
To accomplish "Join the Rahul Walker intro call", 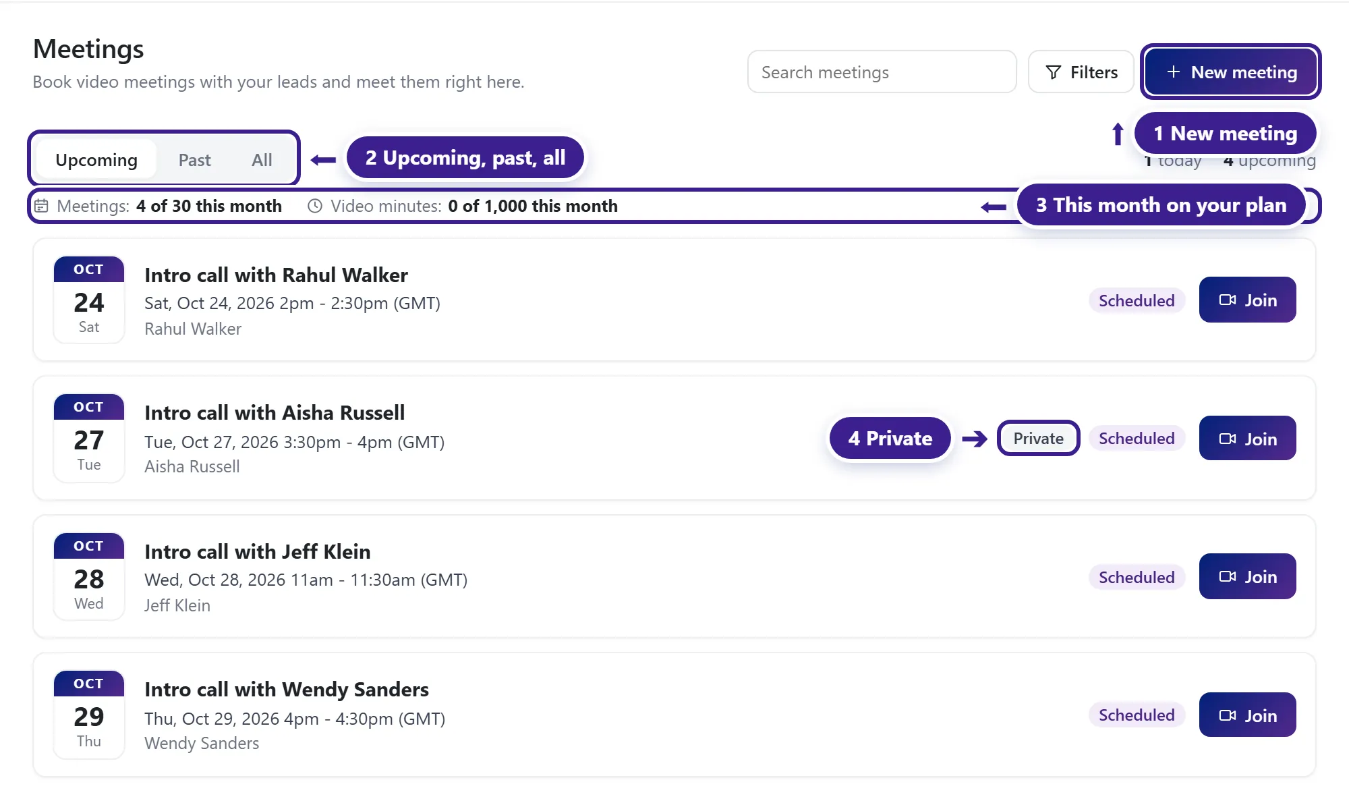I will [1247, 300].
